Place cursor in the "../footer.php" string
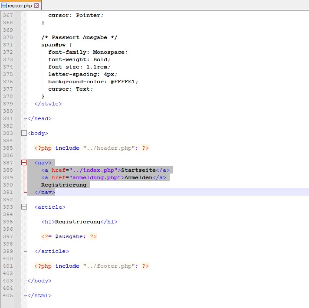The image size is (309, 308). [108, 266]
